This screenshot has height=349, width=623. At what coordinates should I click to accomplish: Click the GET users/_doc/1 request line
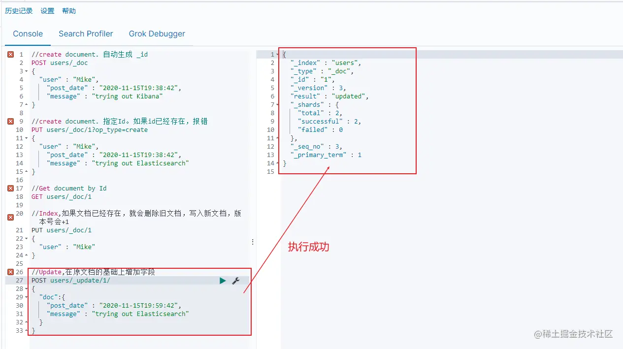[62, 197]
